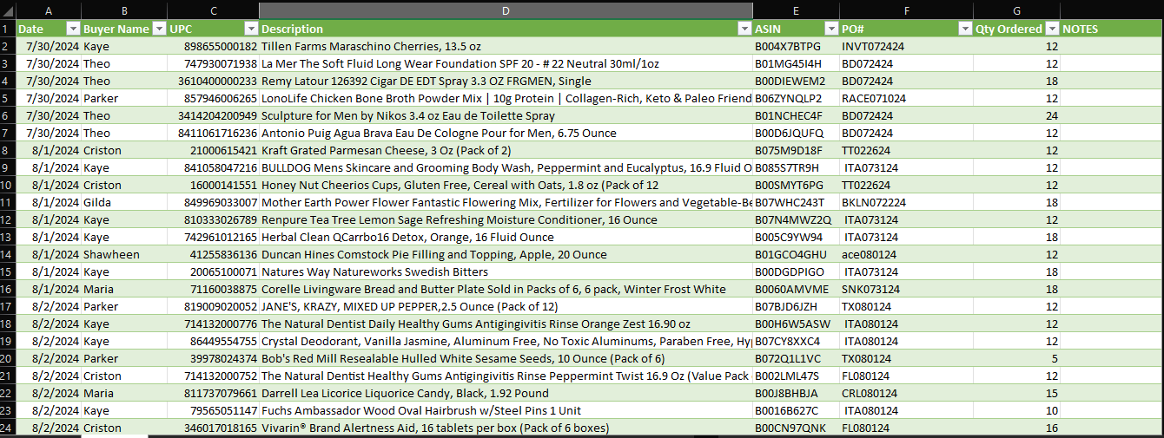Click PO# cell SNK073124
1164x438 pixels.
point(906,289)
